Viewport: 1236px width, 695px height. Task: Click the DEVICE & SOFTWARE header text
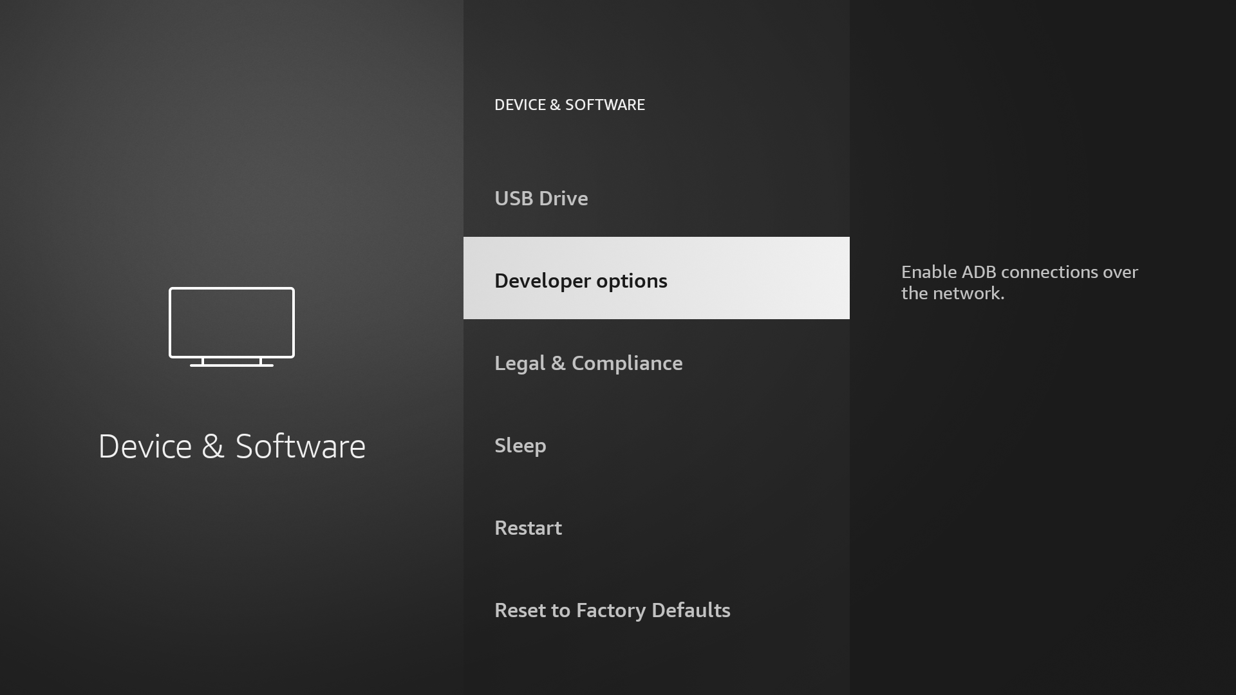click(x=570, y=105)
